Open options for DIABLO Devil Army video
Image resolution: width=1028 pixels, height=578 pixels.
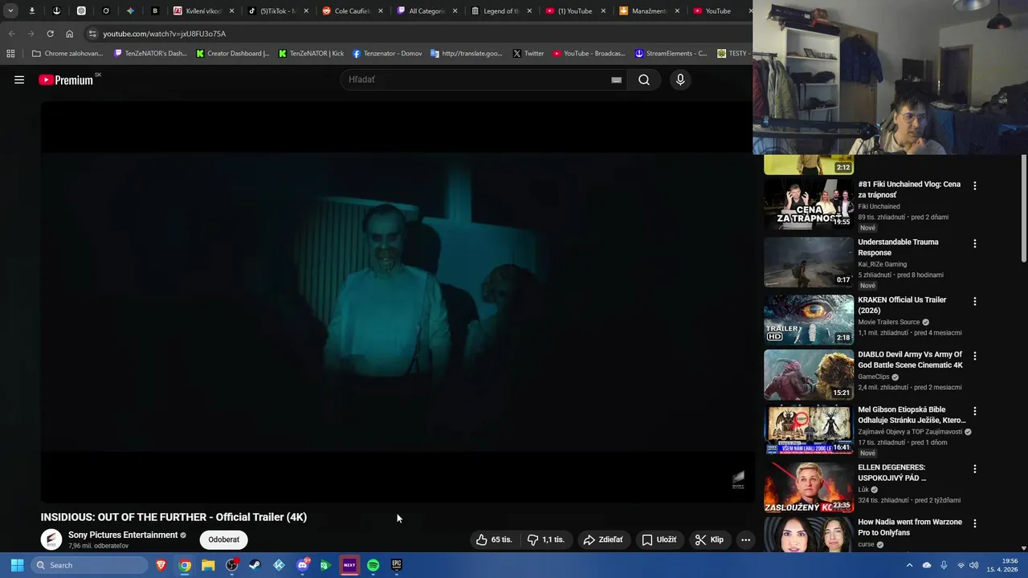coord(975,356)
